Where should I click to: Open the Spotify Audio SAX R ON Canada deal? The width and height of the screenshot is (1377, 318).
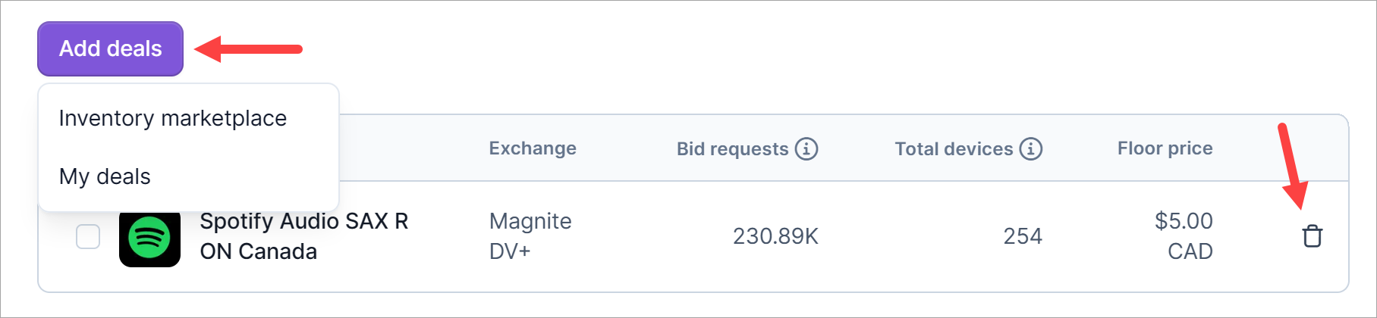click(303, 236)
